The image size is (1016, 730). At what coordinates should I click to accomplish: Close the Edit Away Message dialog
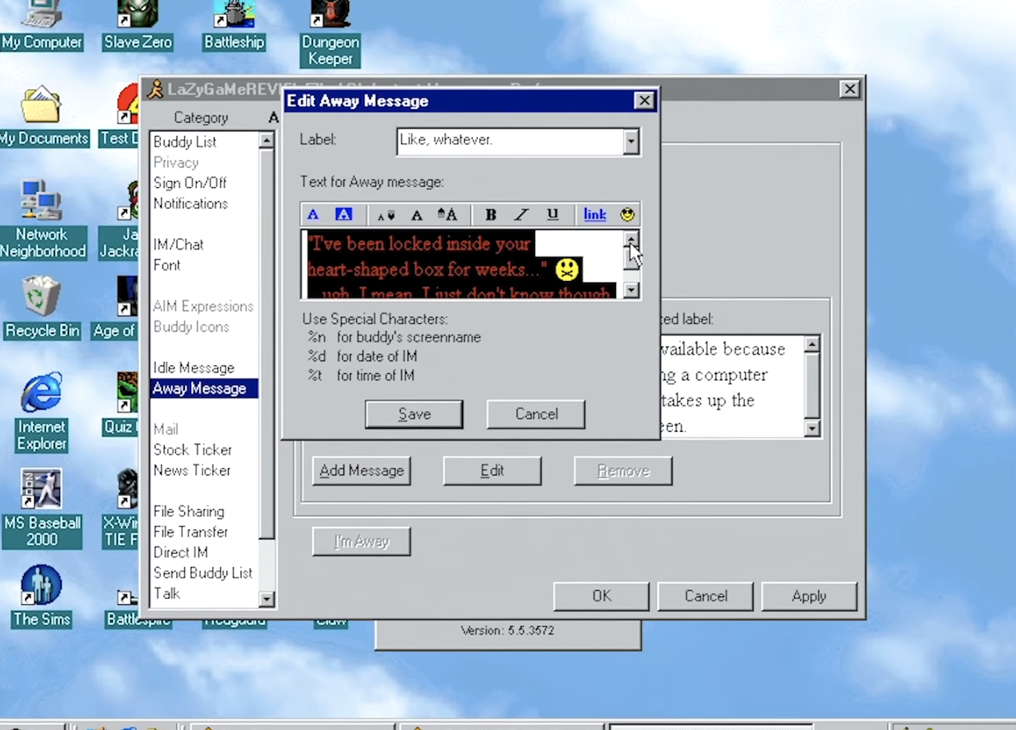[644, 101]
